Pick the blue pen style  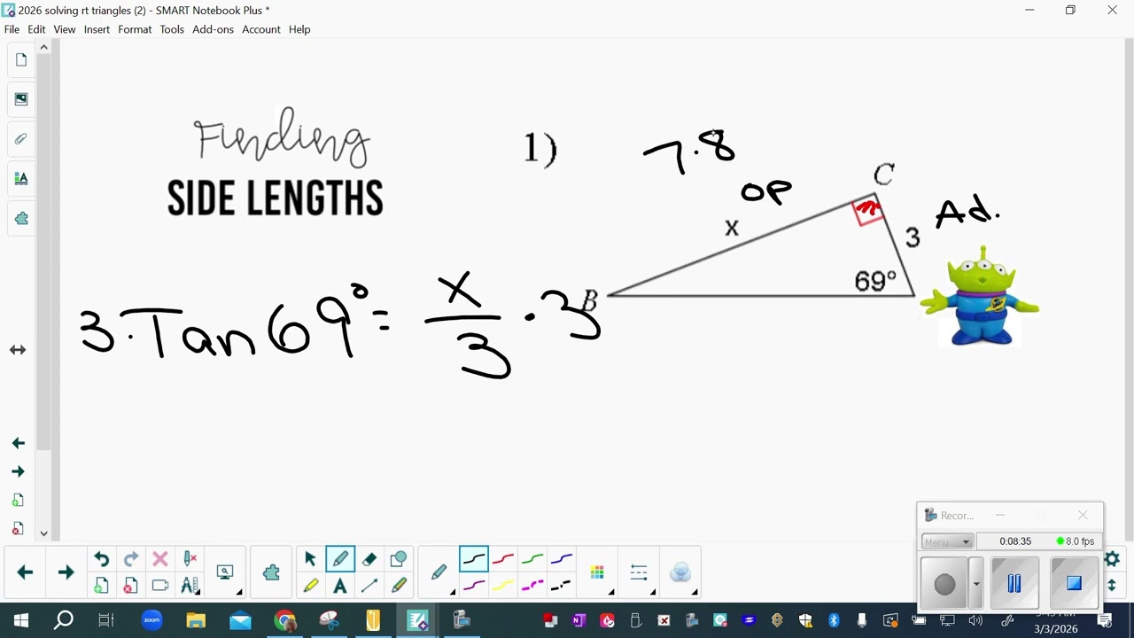tap(562, 559)
